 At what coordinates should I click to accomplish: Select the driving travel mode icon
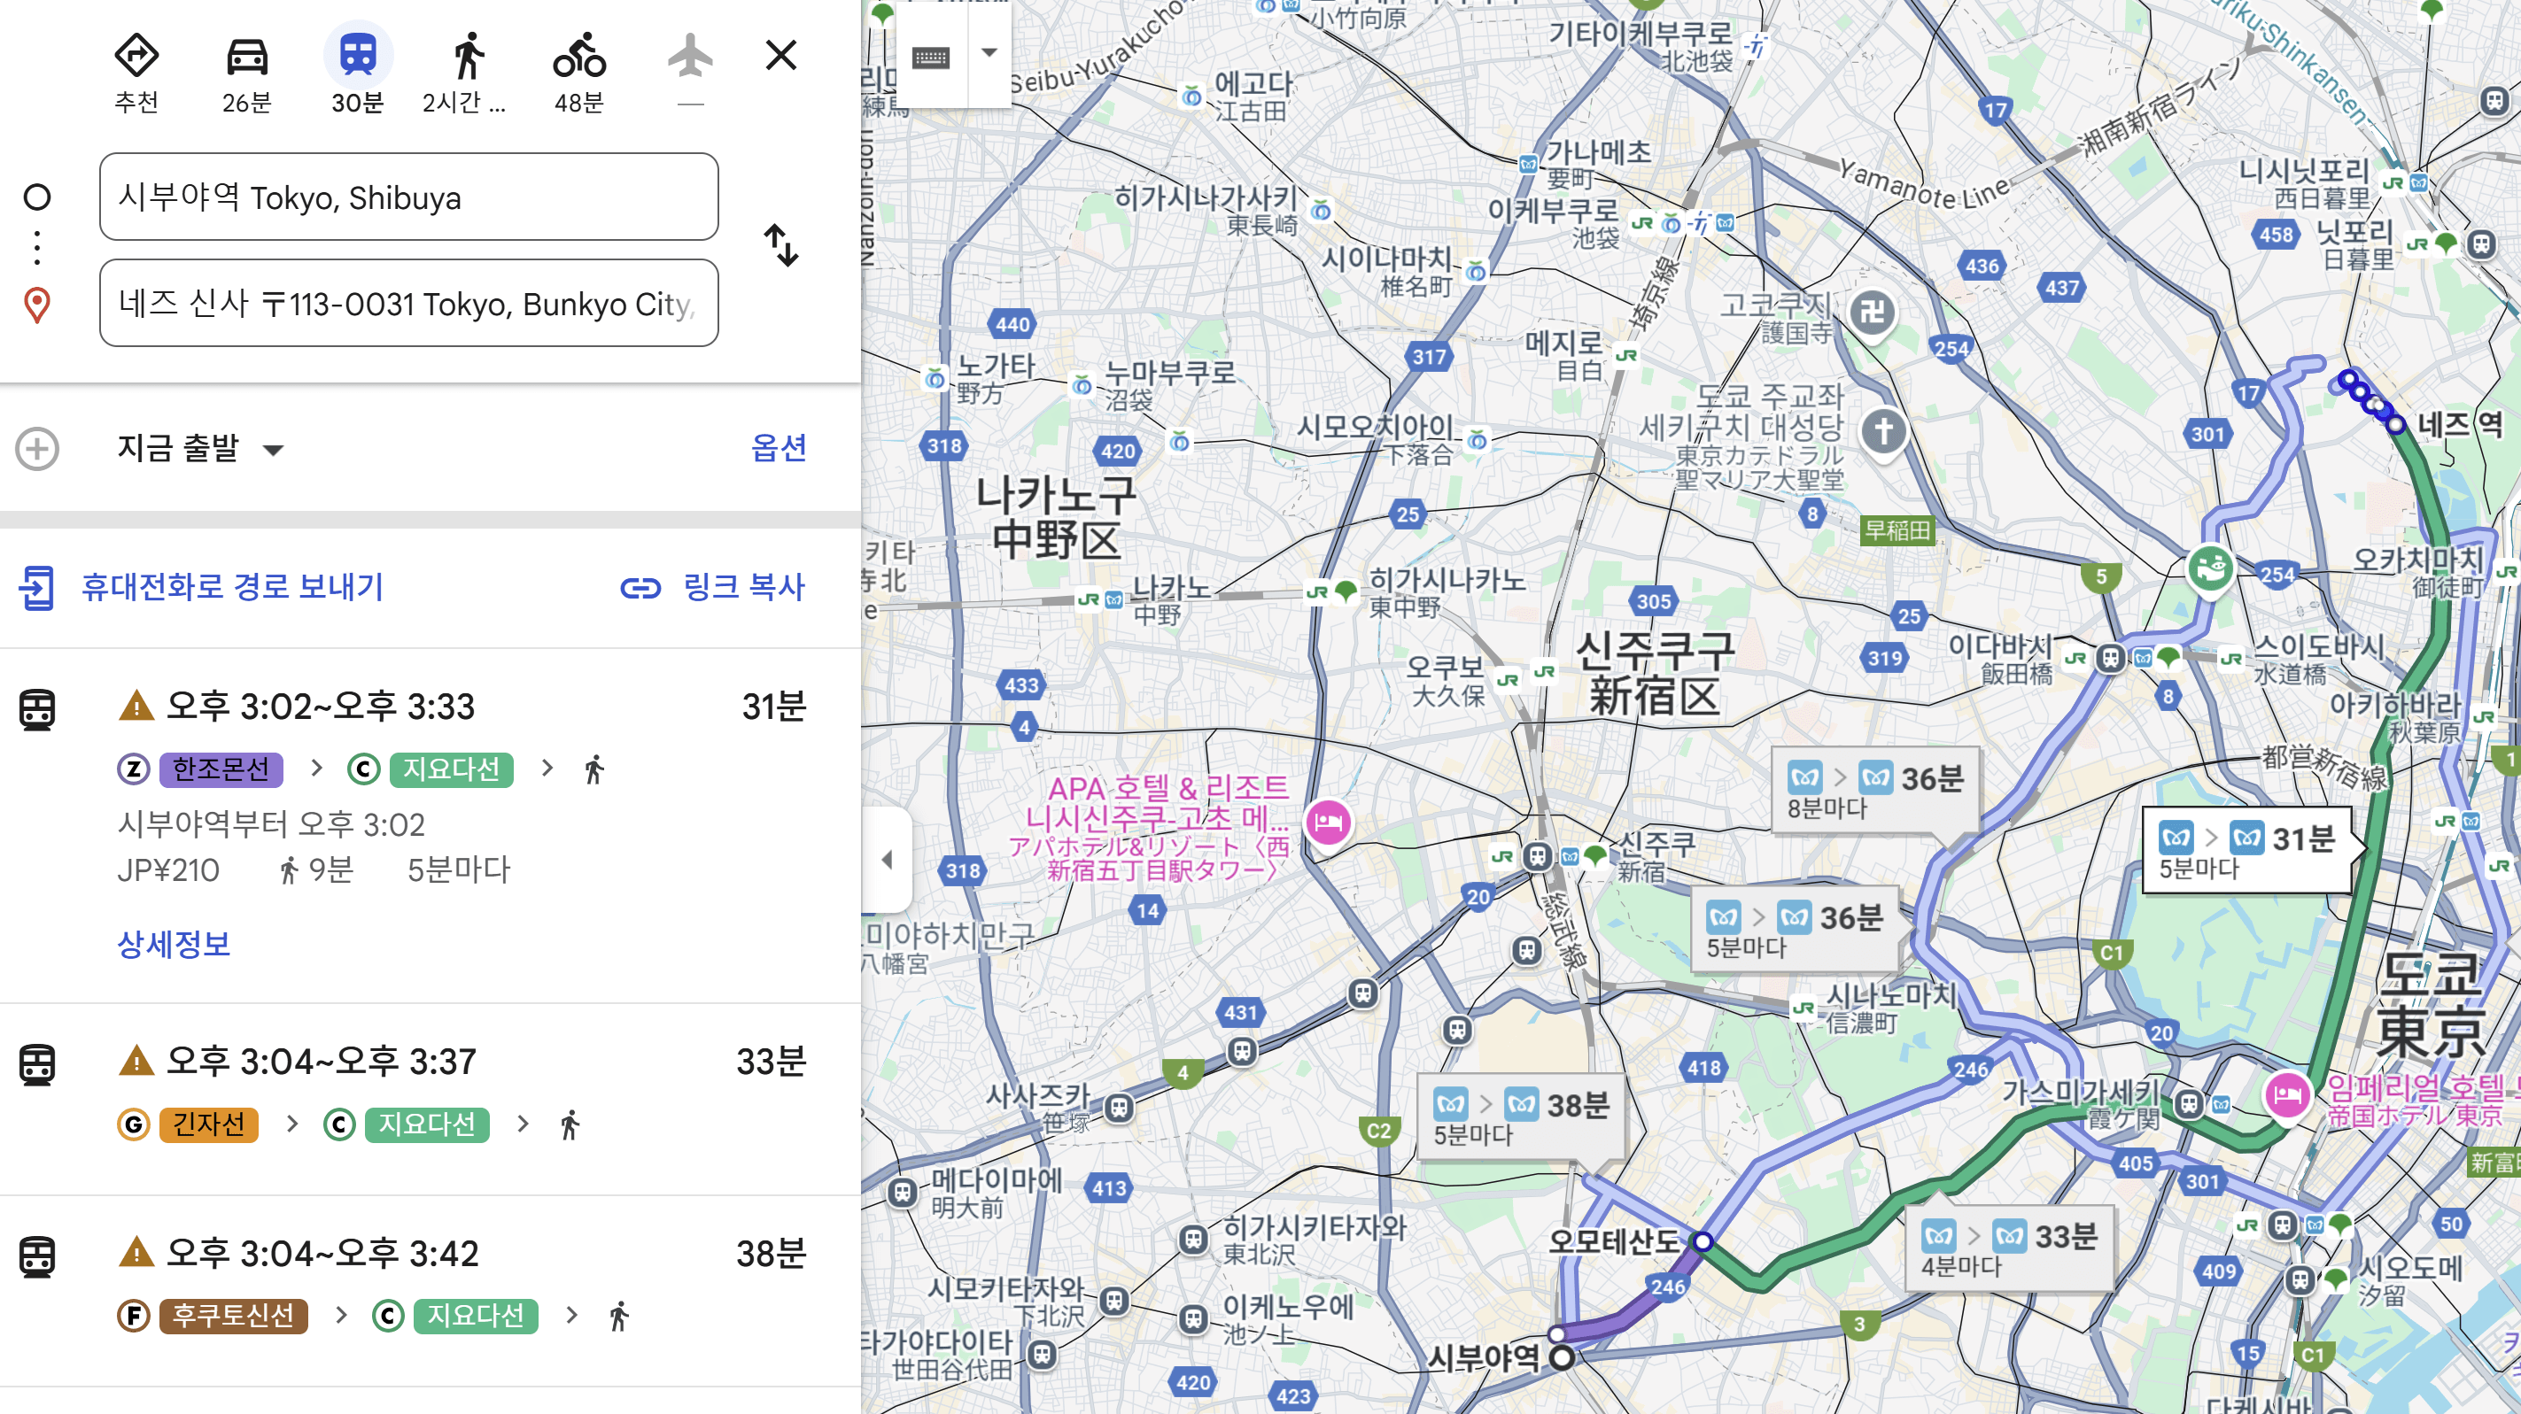(246, 57)
